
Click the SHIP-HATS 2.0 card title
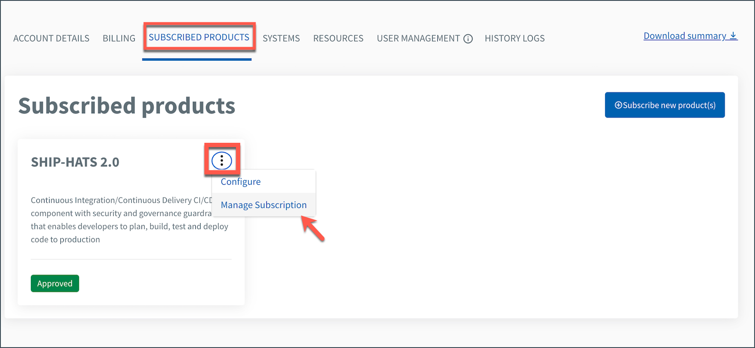pos(75,162)
